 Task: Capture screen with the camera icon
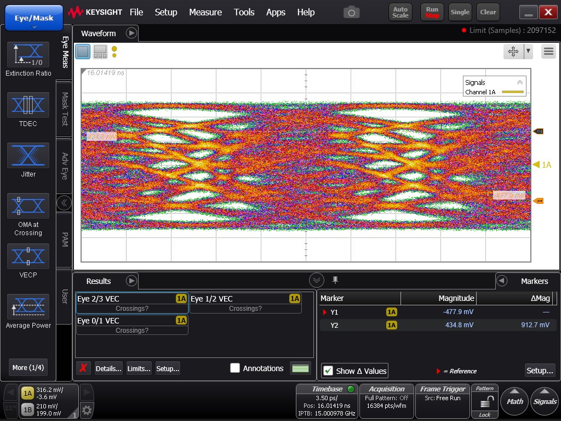(351, 13)
